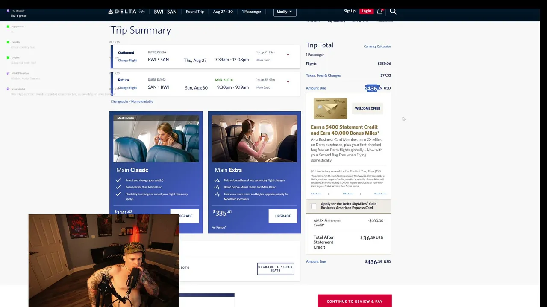The image size is (547, 307).
Task: Open Taxes, Fees & Charges breakdown
Action: [x=323, y=75]
